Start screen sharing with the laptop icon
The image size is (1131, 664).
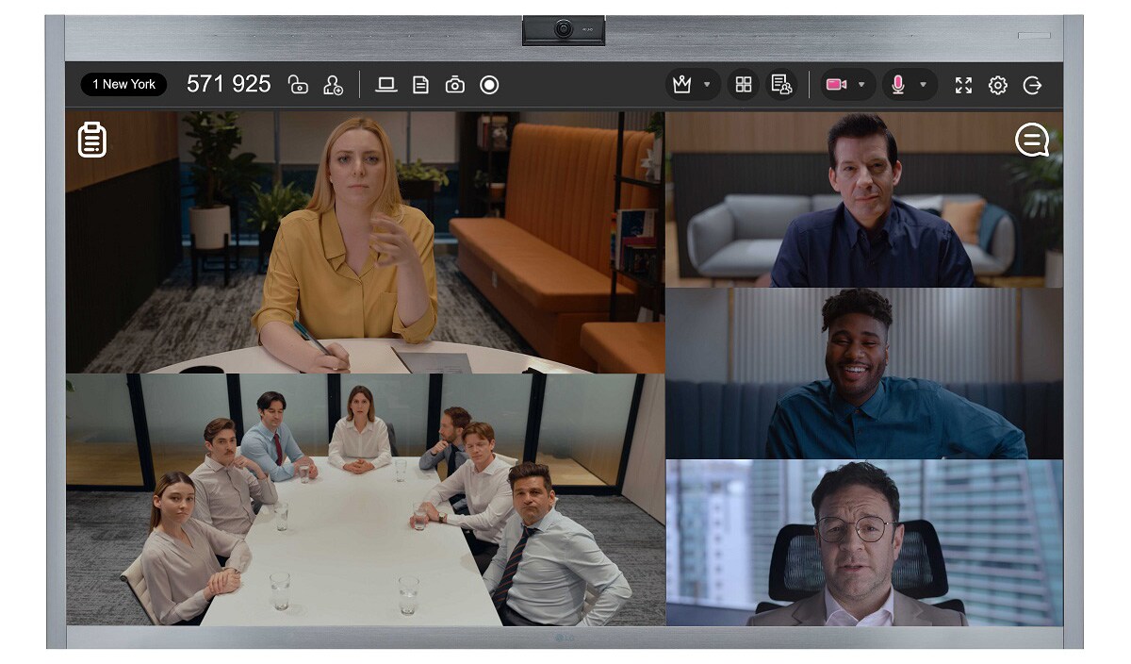pos(385,85)
